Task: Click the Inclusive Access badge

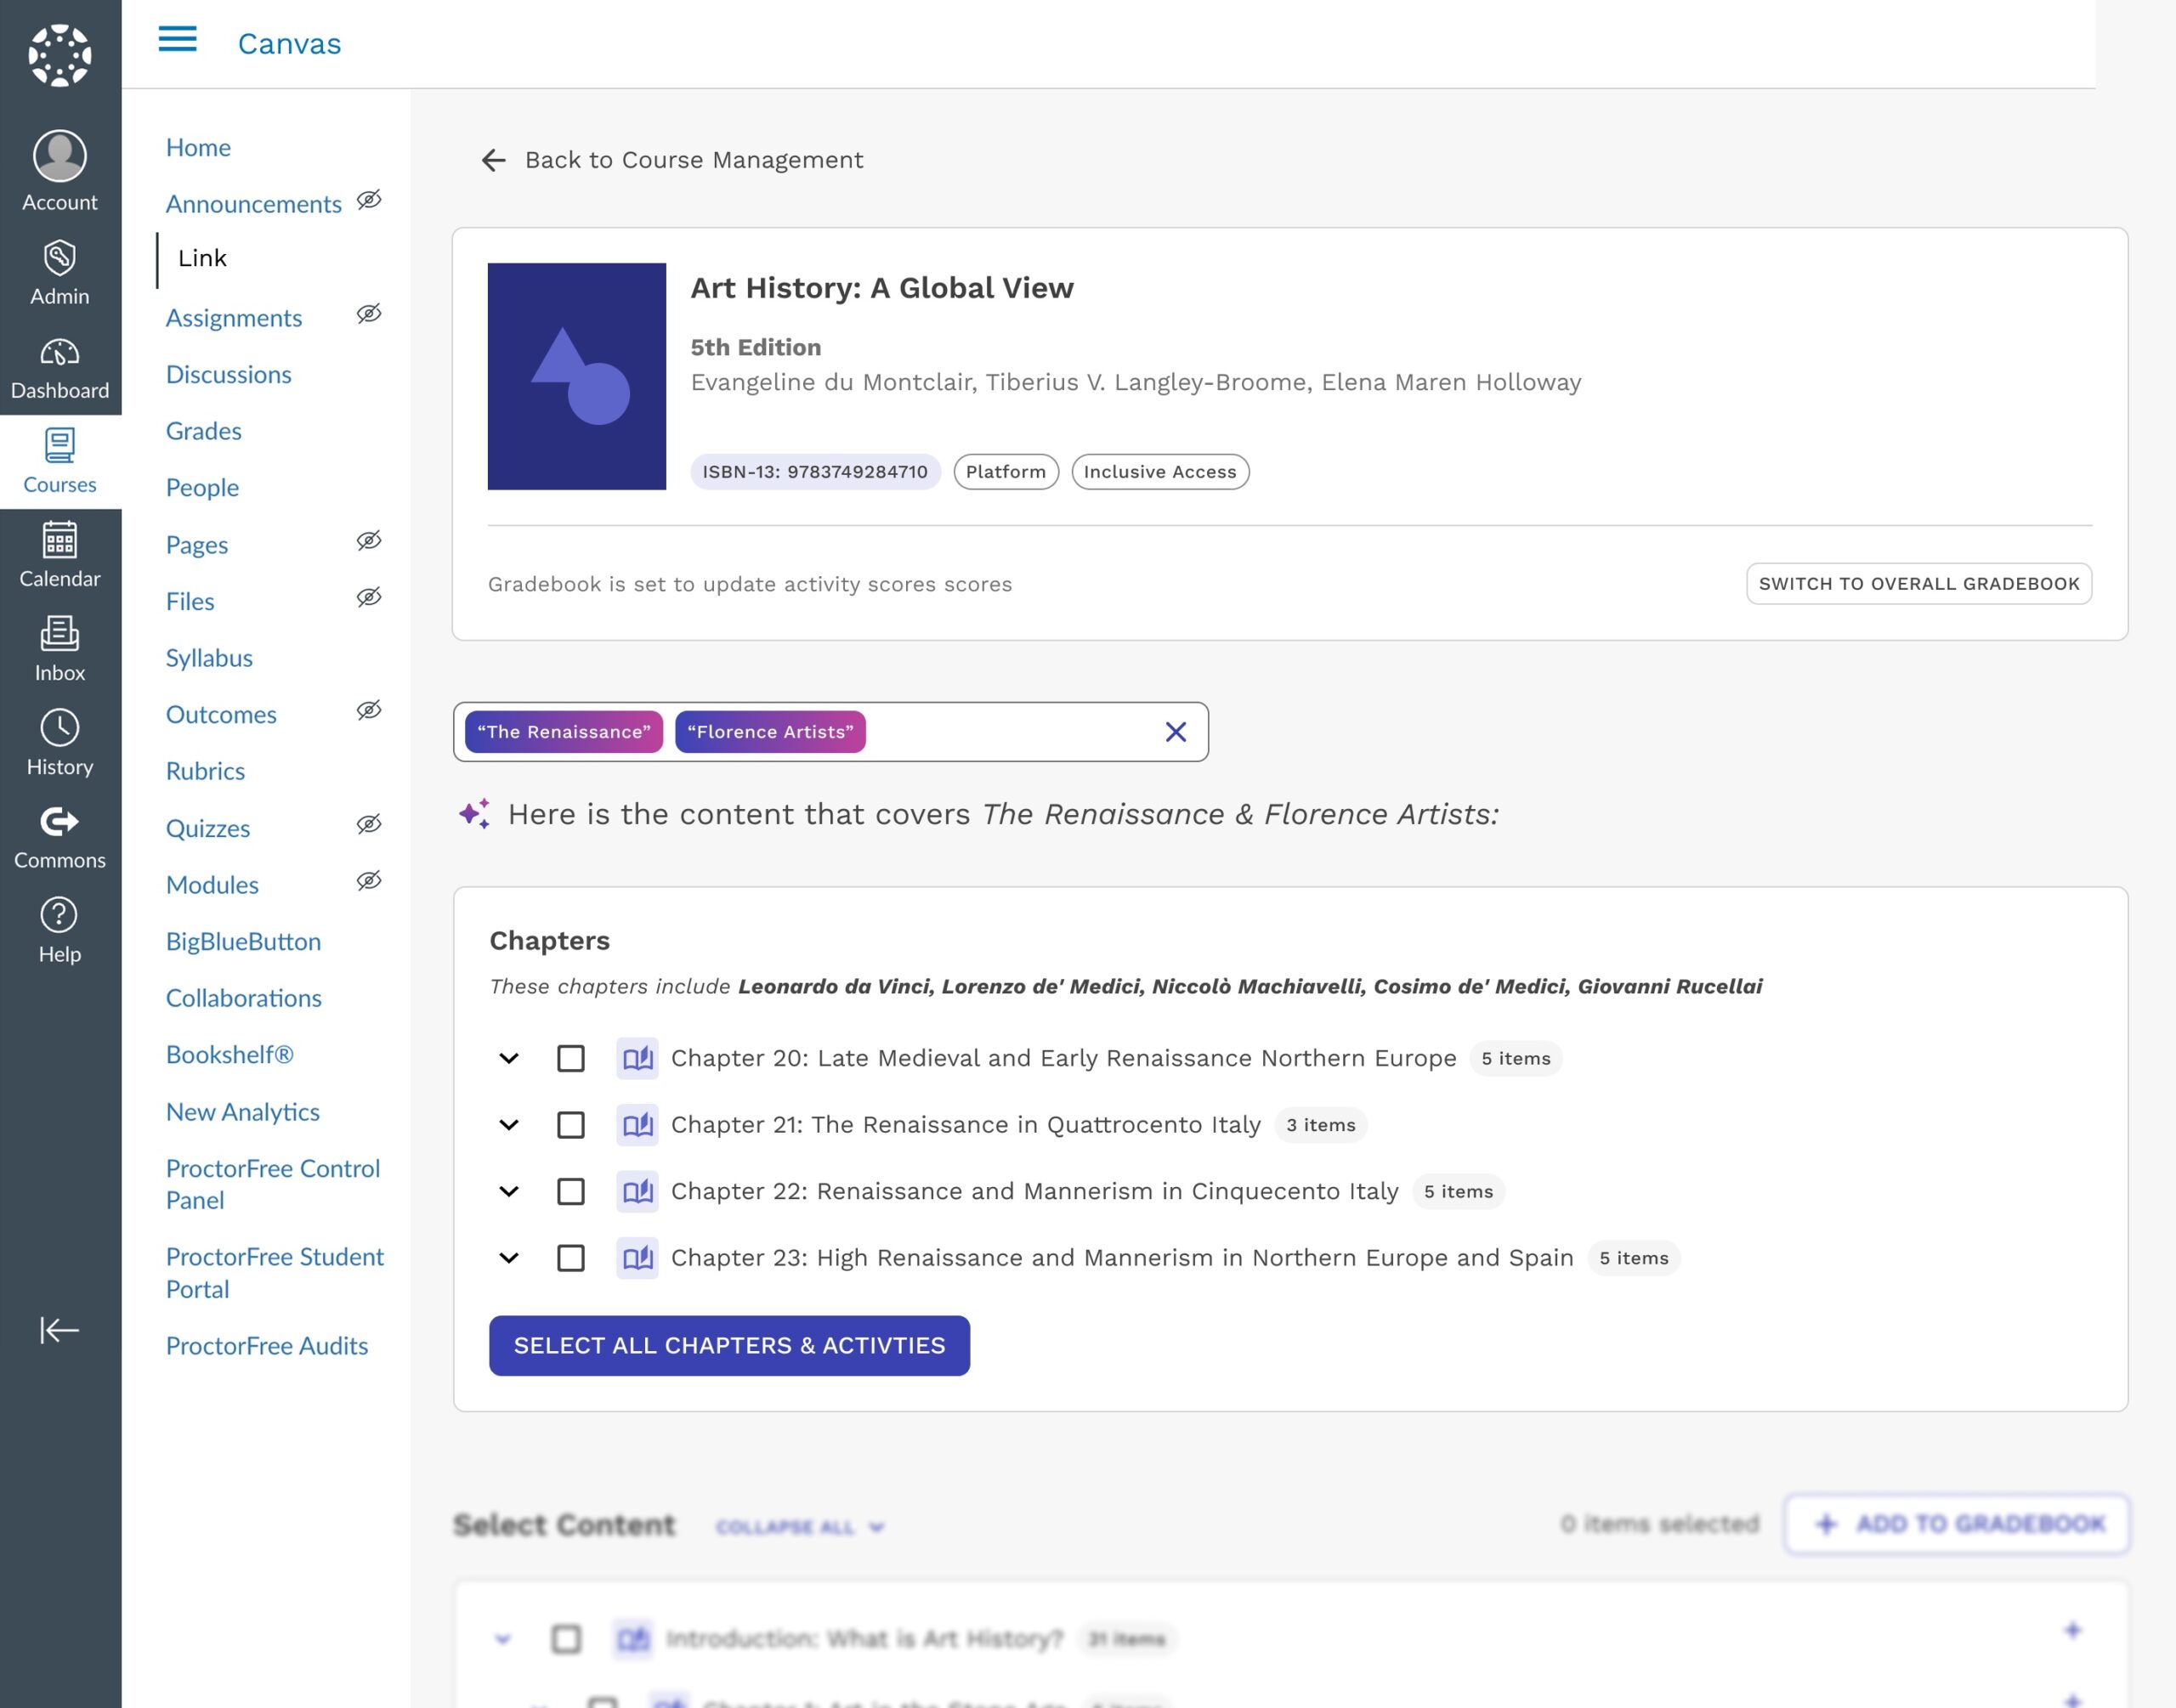Action: 1160,472
